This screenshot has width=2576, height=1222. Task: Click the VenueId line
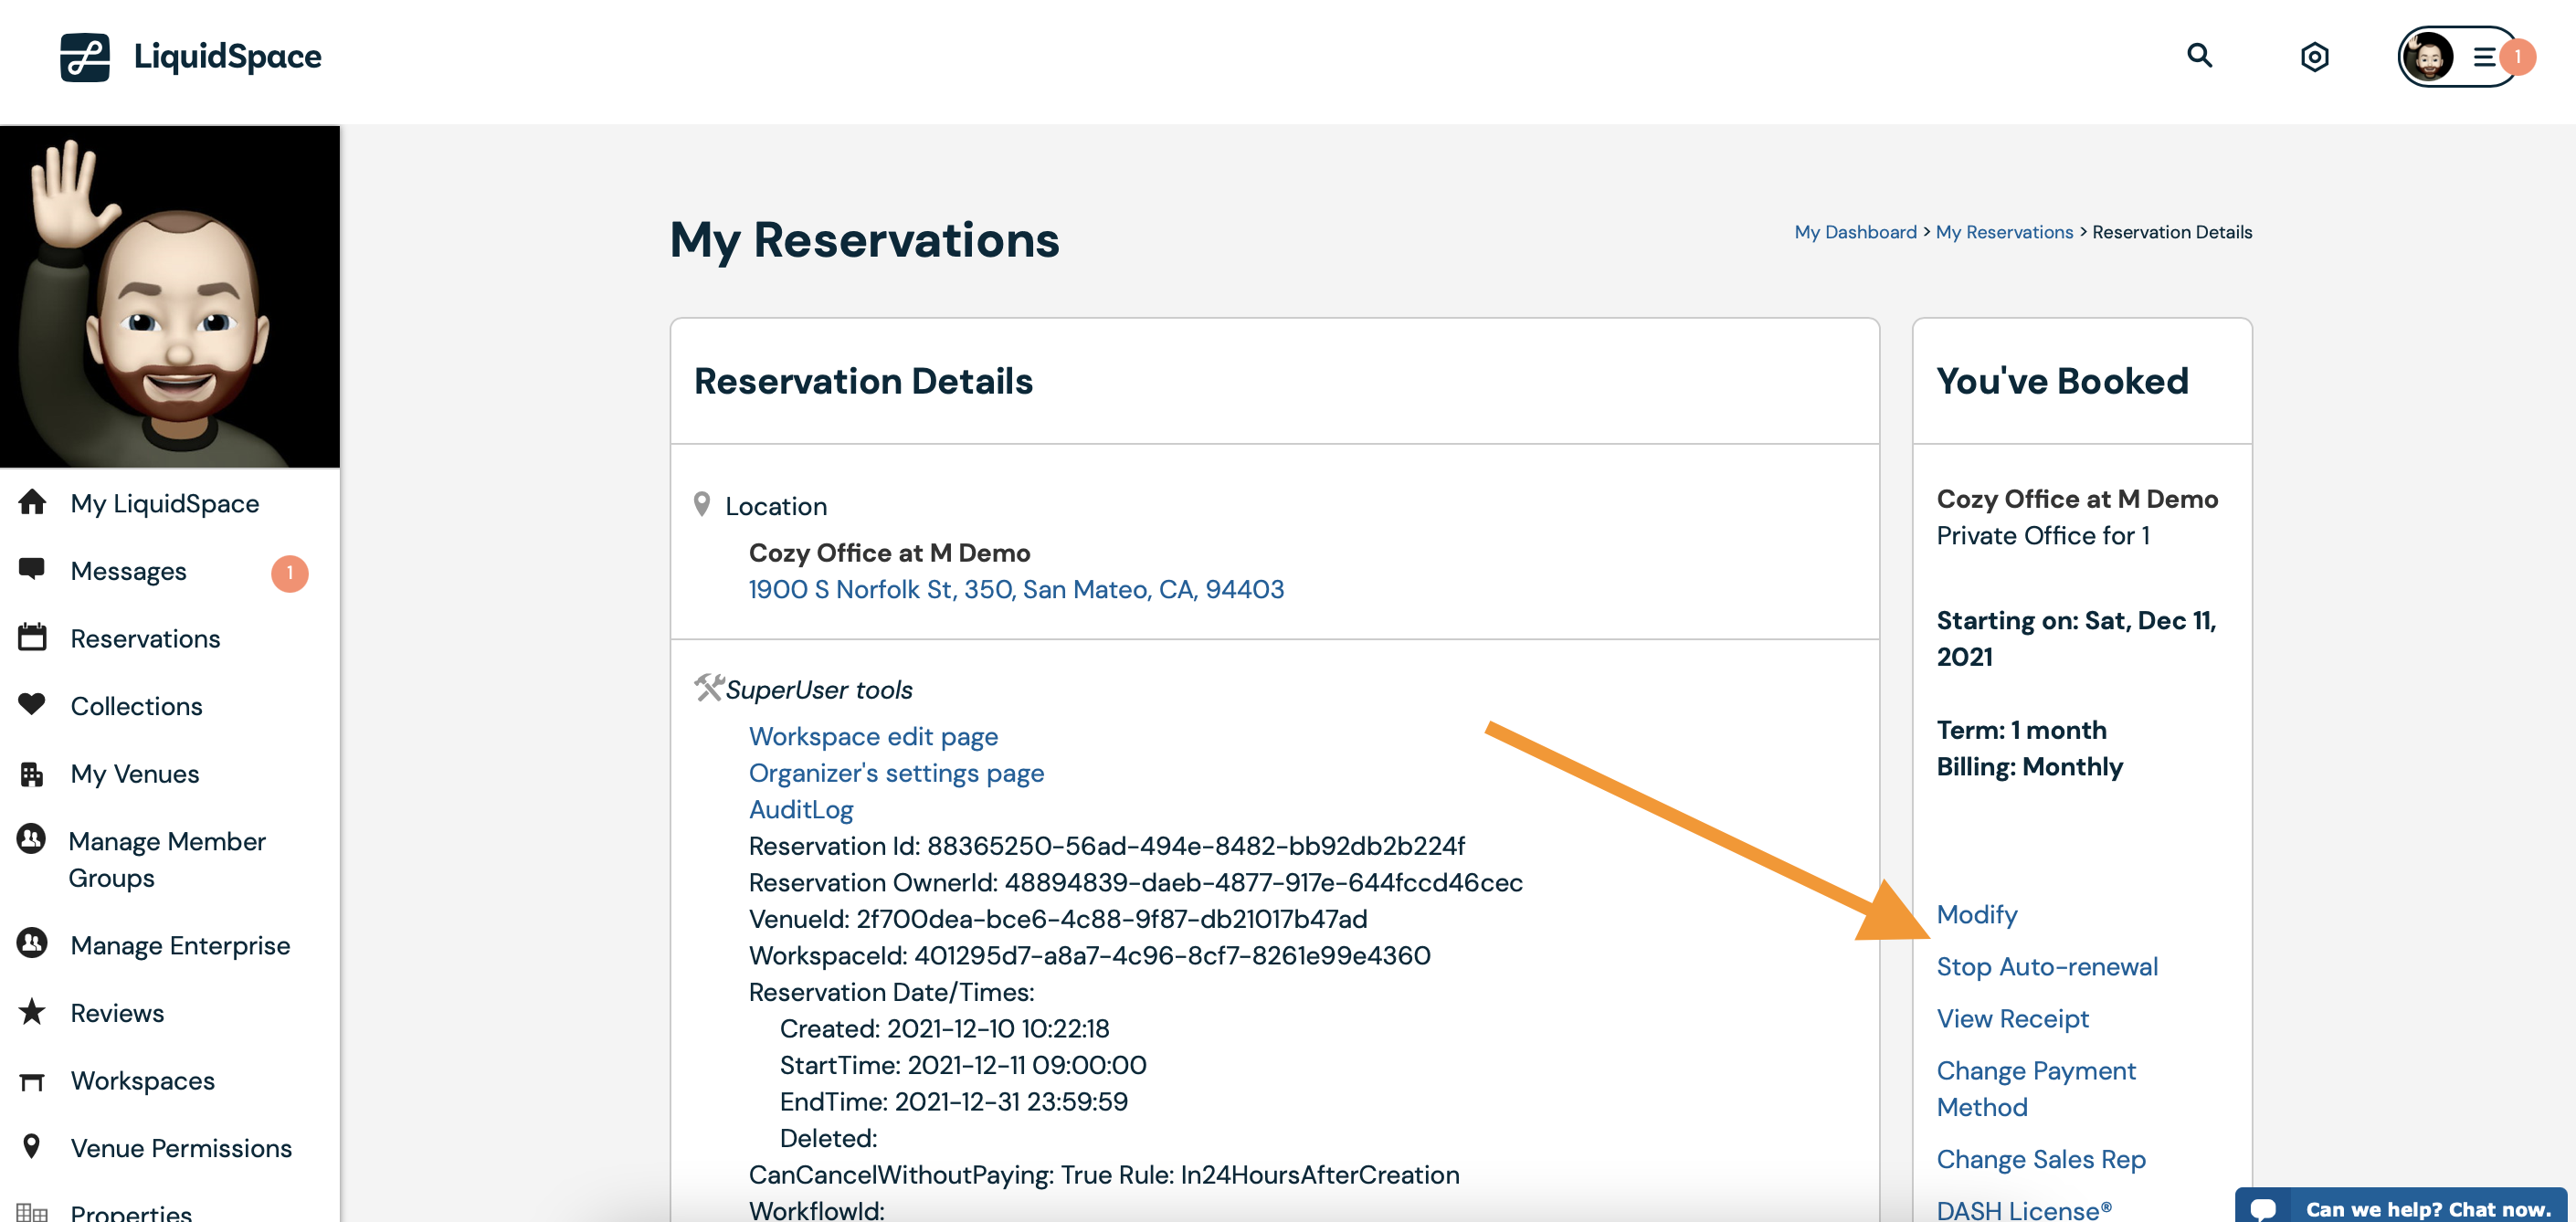pos(1058,920)
